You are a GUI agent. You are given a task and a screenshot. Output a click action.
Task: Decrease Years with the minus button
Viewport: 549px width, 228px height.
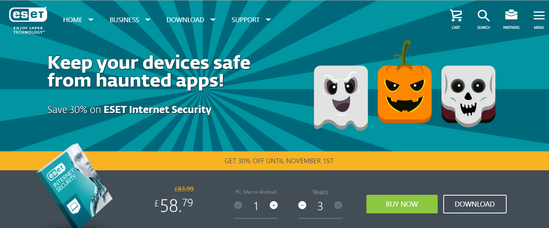(302, 205)
